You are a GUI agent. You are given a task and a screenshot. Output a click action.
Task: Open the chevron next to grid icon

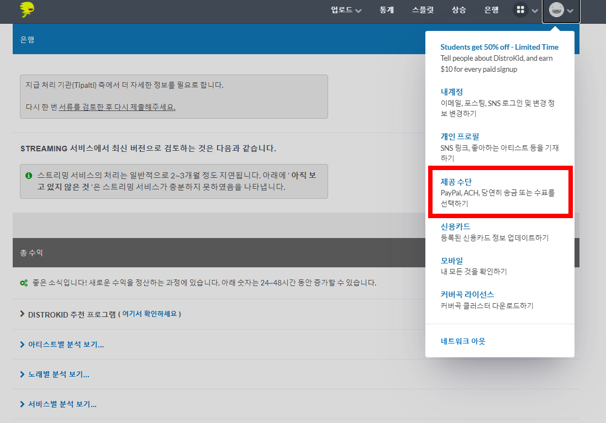(535, 11)
